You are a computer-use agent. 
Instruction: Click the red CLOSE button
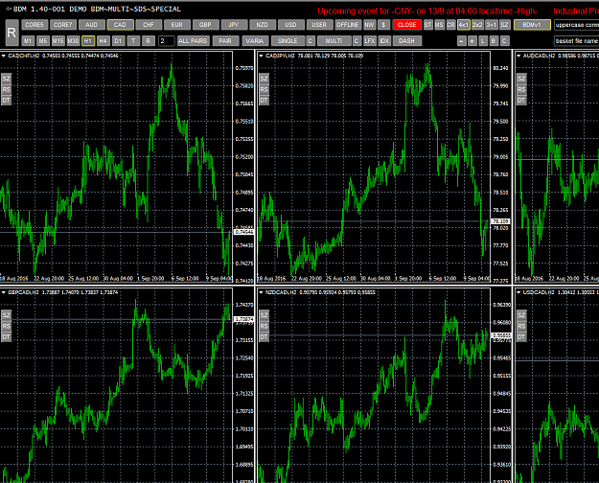point(407,25)
